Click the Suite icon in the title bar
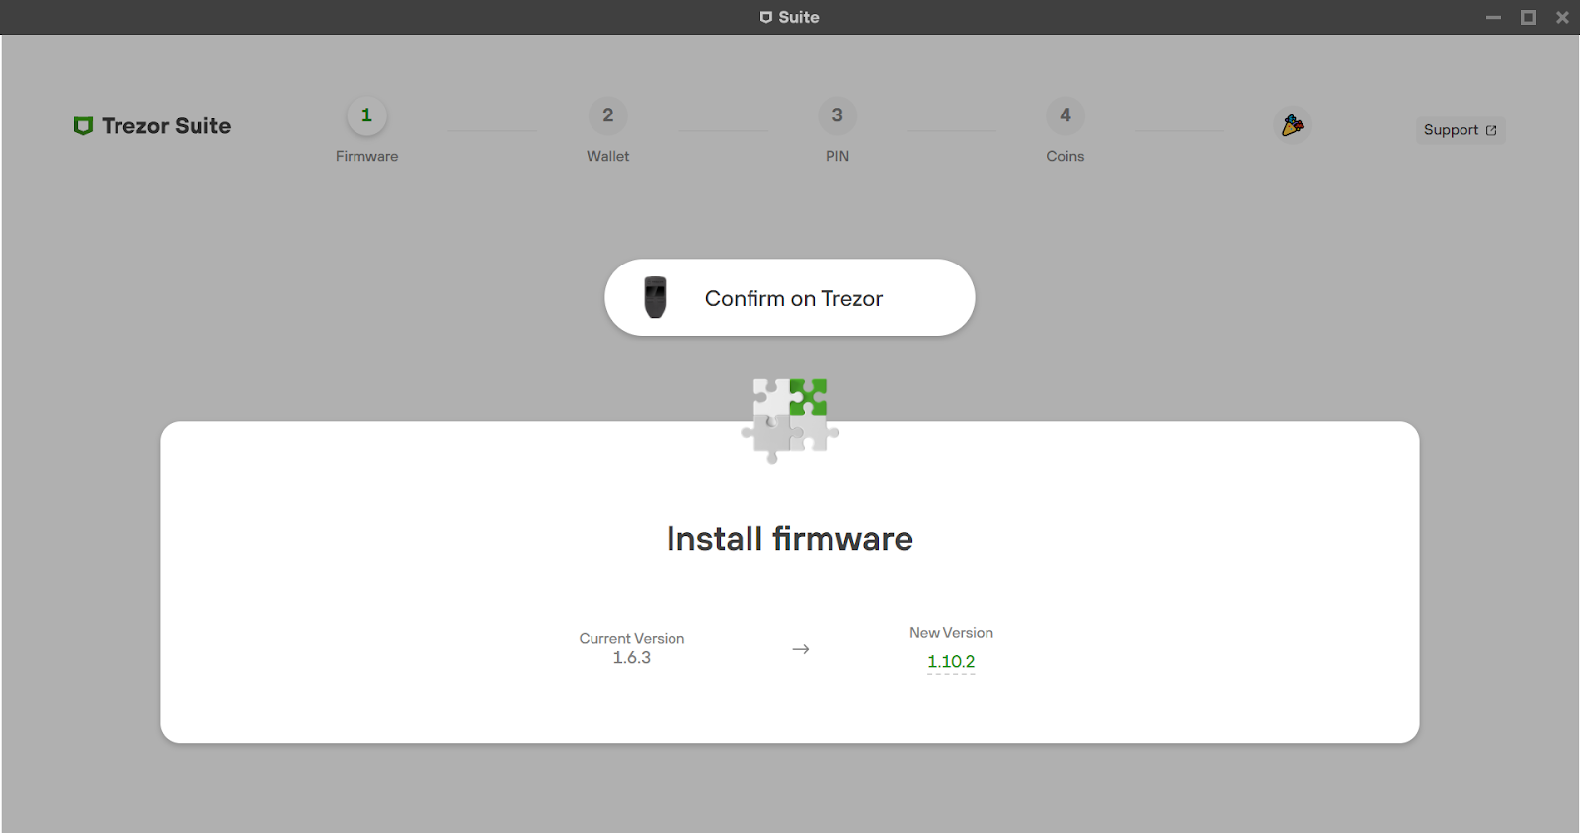Screen dimensions: 1580x833 (766, 17)
